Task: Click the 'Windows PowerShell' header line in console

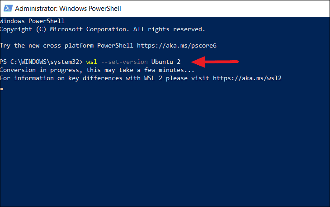Action: [32, 21]
